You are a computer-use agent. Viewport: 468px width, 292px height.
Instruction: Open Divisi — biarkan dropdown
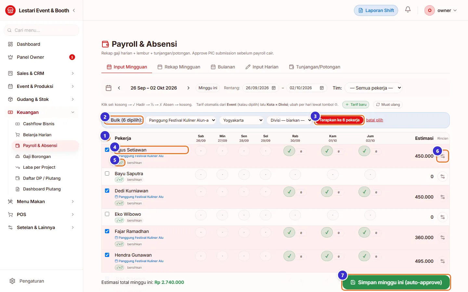290,120
